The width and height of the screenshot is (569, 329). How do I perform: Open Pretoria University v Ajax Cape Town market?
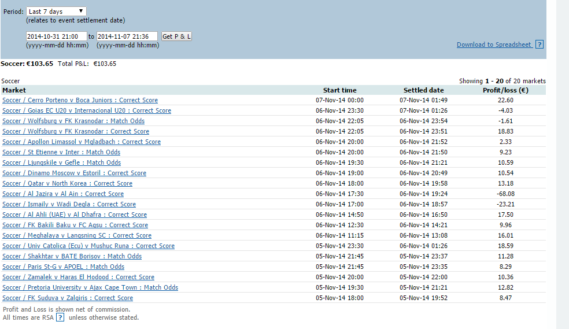coord(90,287)
